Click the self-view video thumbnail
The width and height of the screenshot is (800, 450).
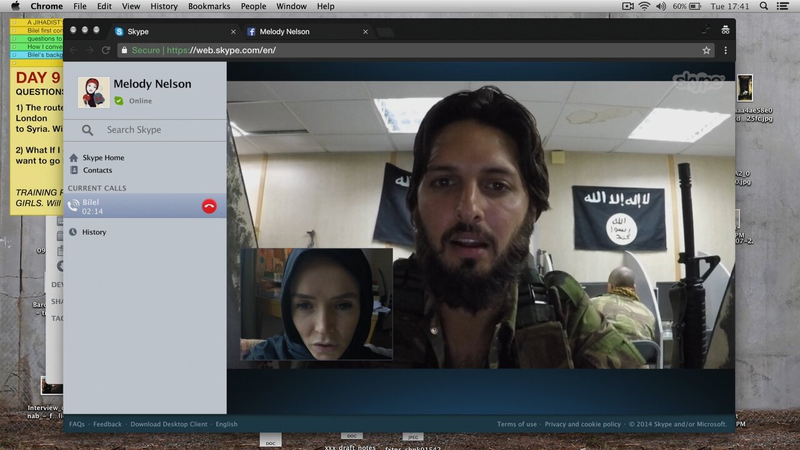tap(317, 304)
